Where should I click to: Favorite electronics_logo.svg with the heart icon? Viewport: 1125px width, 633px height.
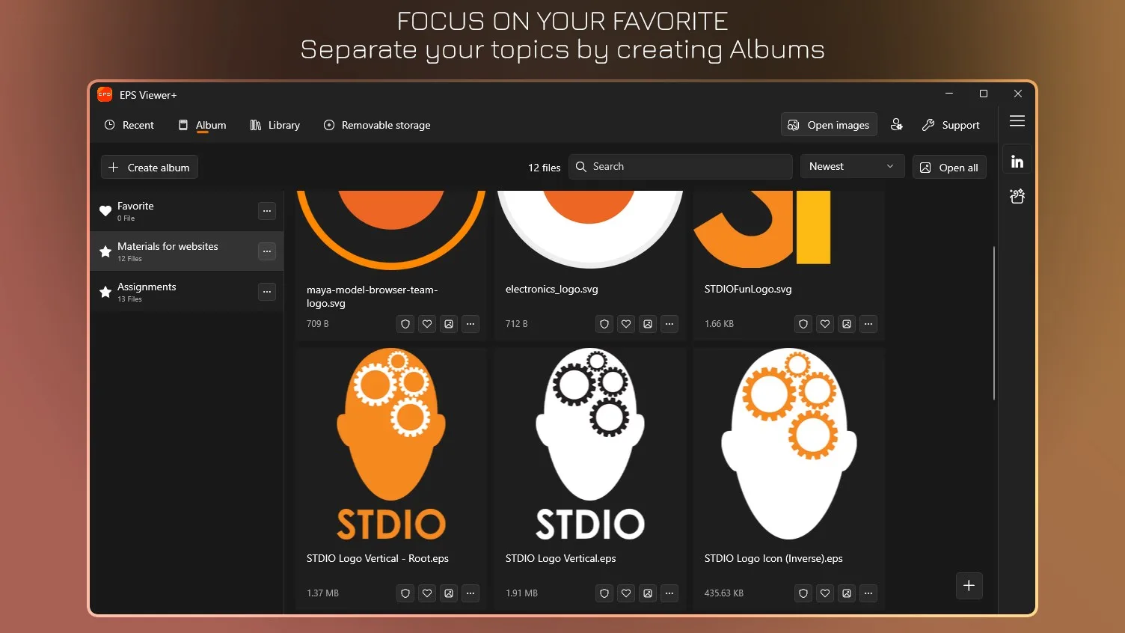click(626, 324)
